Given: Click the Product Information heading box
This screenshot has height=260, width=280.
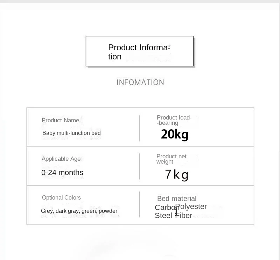Looking at the screenshot, I should coord(140,51).
